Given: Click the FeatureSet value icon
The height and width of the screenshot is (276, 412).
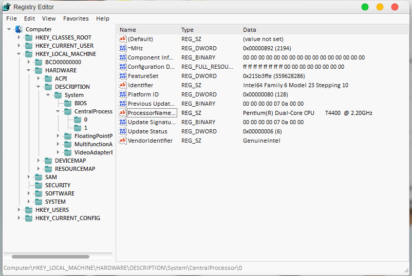Looking at the screenshot, I should tap(123, 76).
